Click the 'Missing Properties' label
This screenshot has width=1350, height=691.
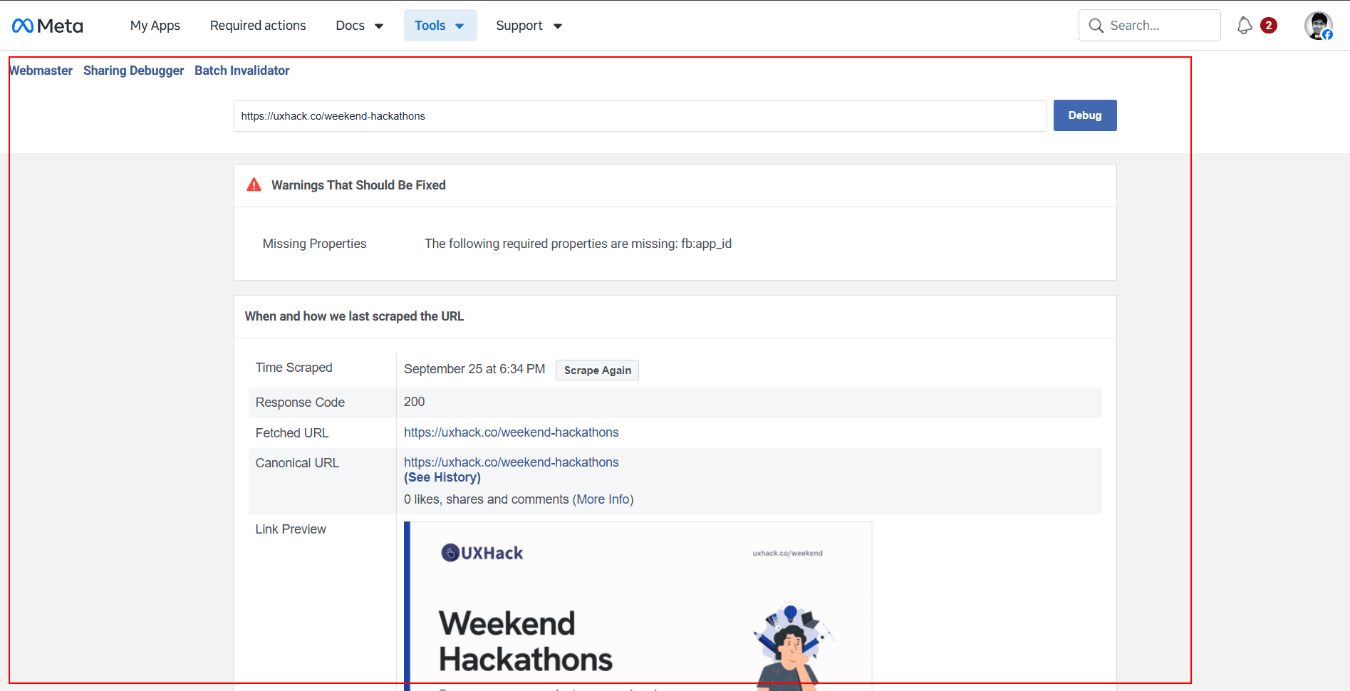pos(314,244)
